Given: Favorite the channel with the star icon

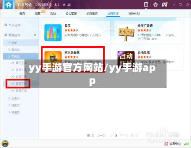Looking at the screenshot, I should pos(64,5).
